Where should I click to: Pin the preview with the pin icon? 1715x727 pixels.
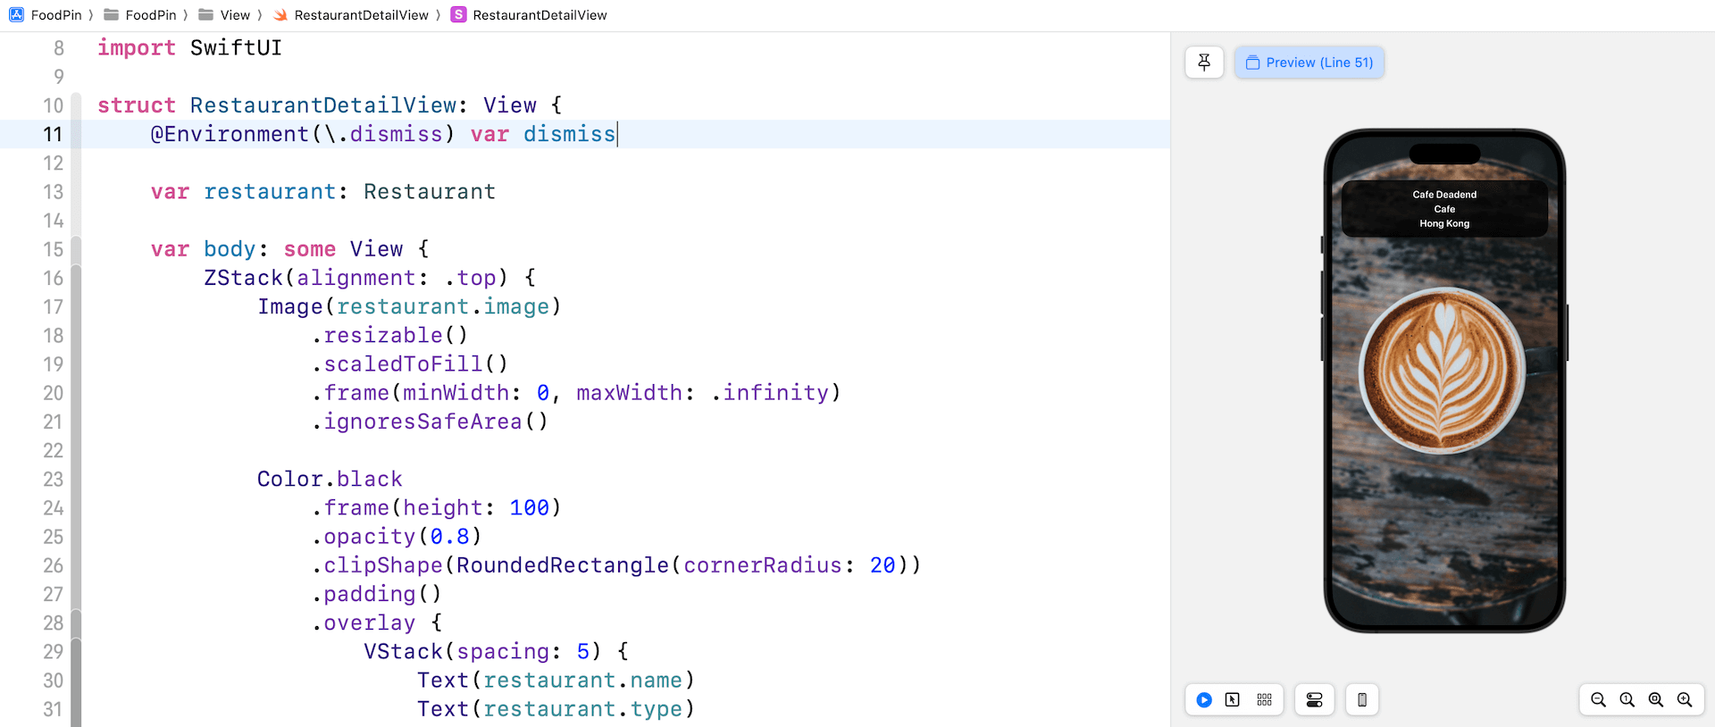pos(1204,63)
